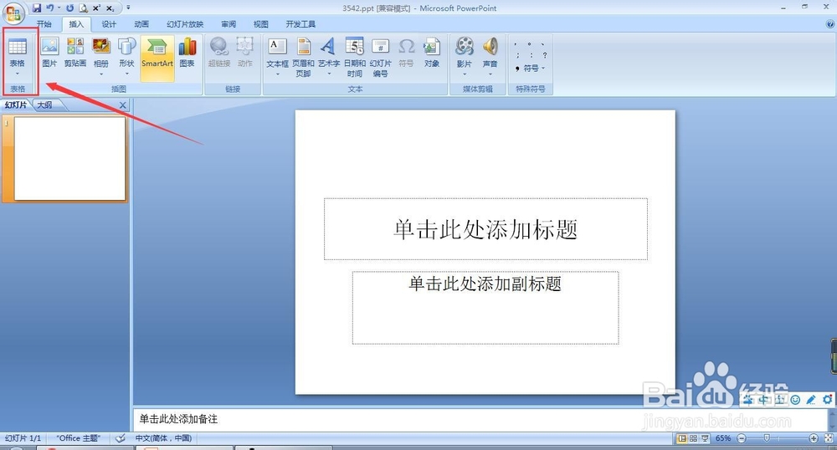Image resolution: width=837 pixels, height=450 pixels.
Task: Open the 形状 shapes gallery
Action: pyautogui.click(x=126, y=57)
